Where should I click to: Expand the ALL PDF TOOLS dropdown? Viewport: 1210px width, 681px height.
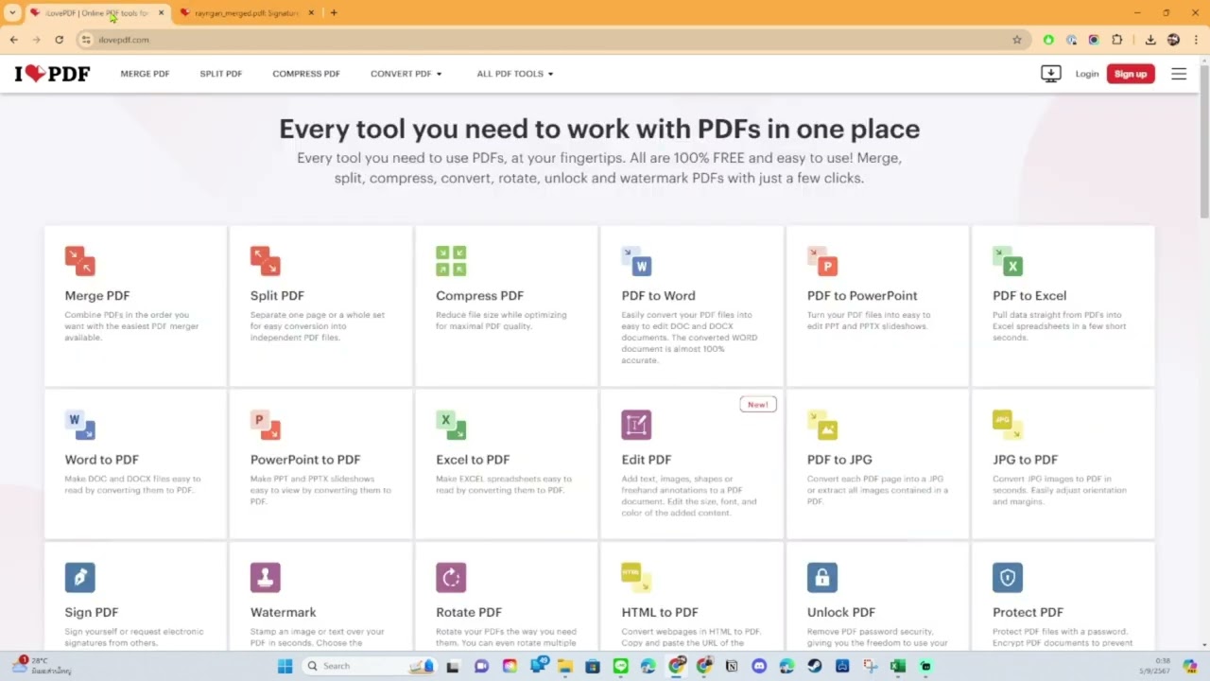click(515, 74)
